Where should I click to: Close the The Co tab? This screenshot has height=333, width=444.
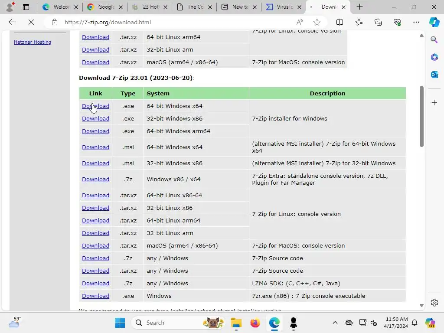point(210,7)
